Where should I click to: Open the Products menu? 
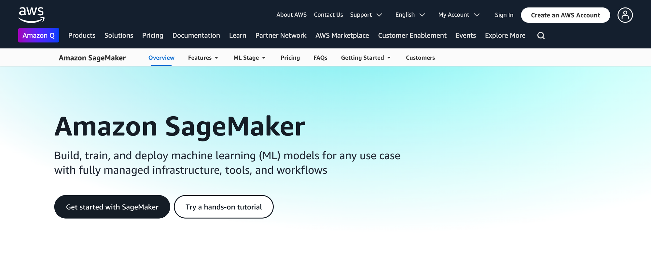(82, 36)
